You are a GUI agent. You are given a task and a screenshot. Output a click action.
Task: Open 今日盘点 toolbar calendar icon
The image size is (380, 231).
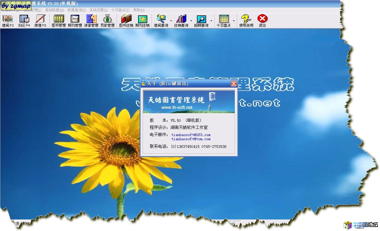[224, 21]
